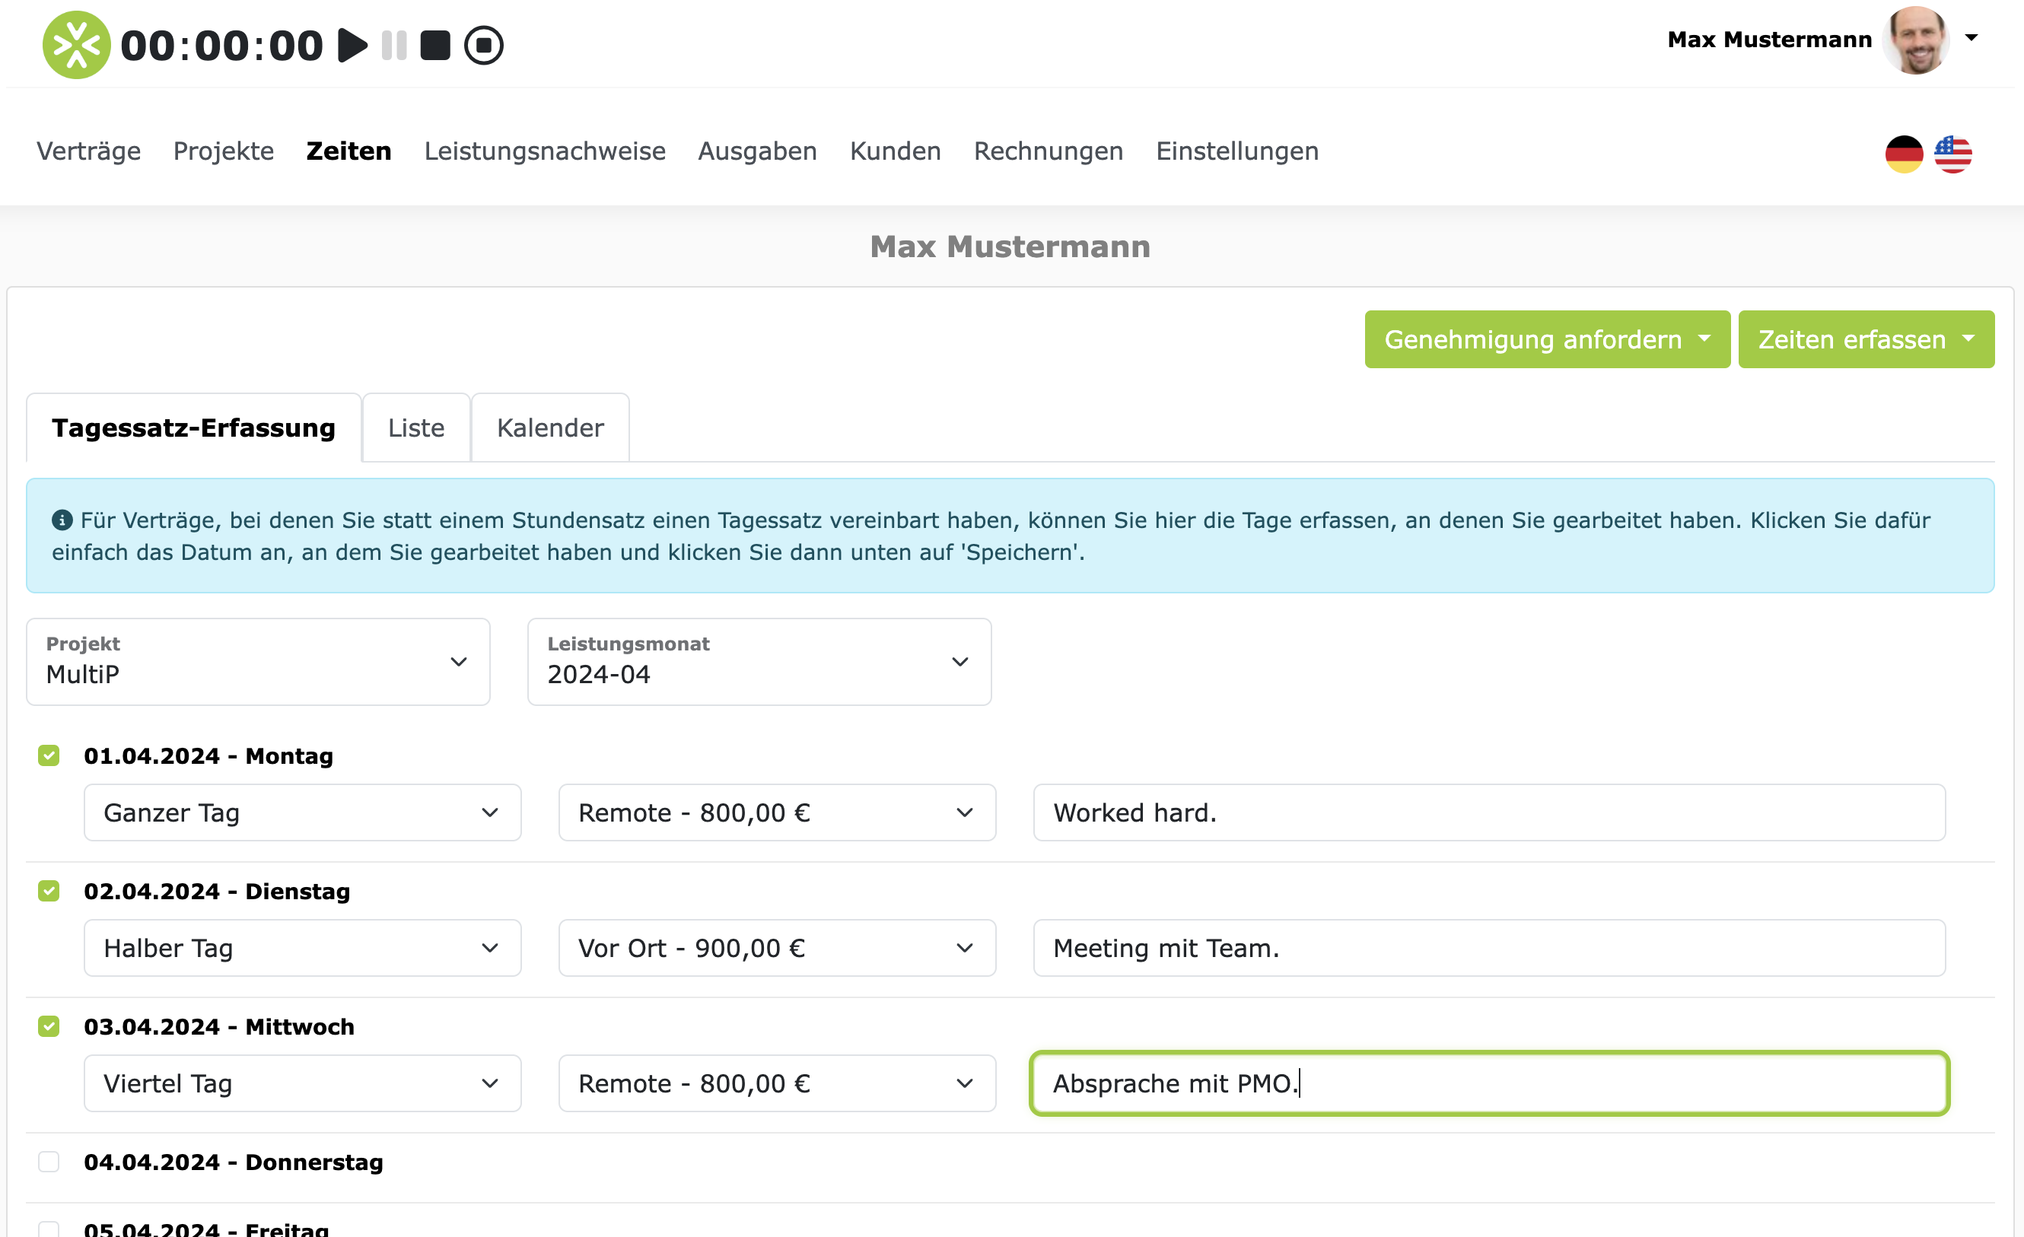Switch language to US English flag
The image size is (2024, 1237).
point(1952,154)
